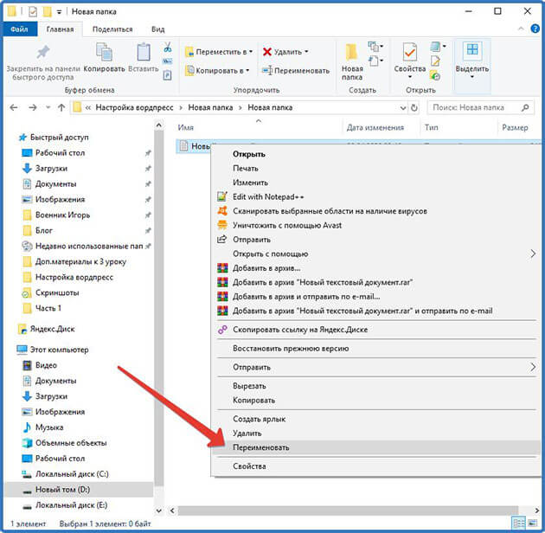
Task: Select Новый том (D:) drive
Action: [79, 490]
